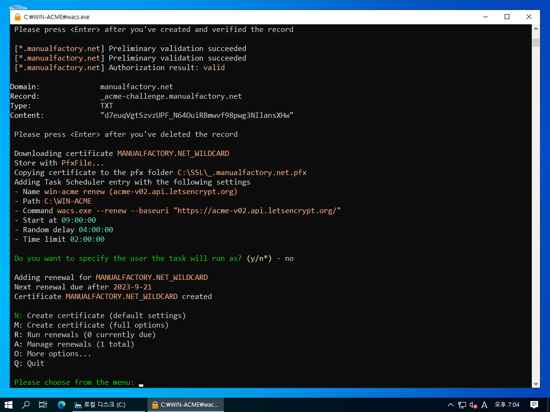Click the 'N: Create certificate (default settings)' line
550x412 pixels.
(100, 316)
